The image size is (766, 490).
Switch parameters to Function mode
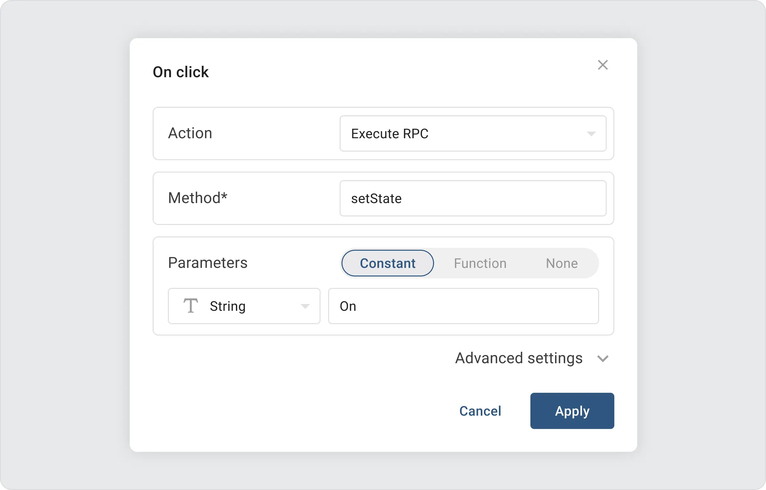tap(480, 263)
